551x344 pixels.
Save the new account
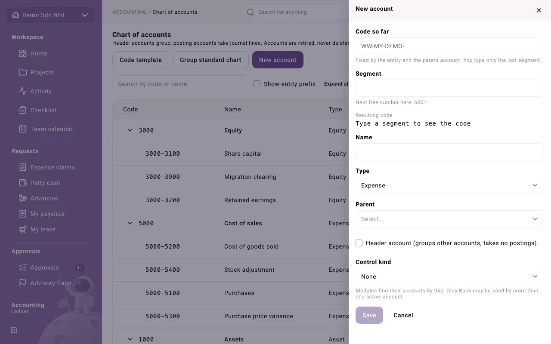[x=369, y=315]
